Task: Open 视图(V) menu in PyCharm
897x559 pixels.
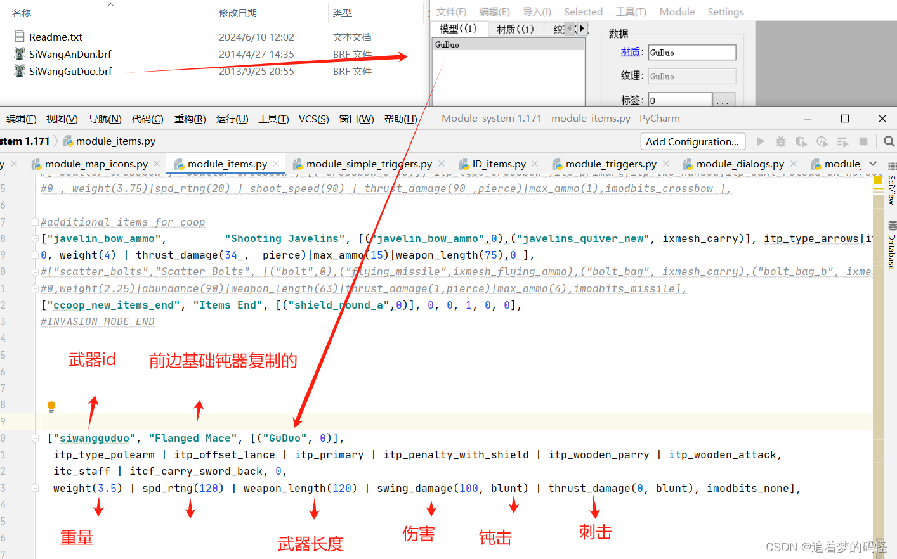Action: coord(62,119)
